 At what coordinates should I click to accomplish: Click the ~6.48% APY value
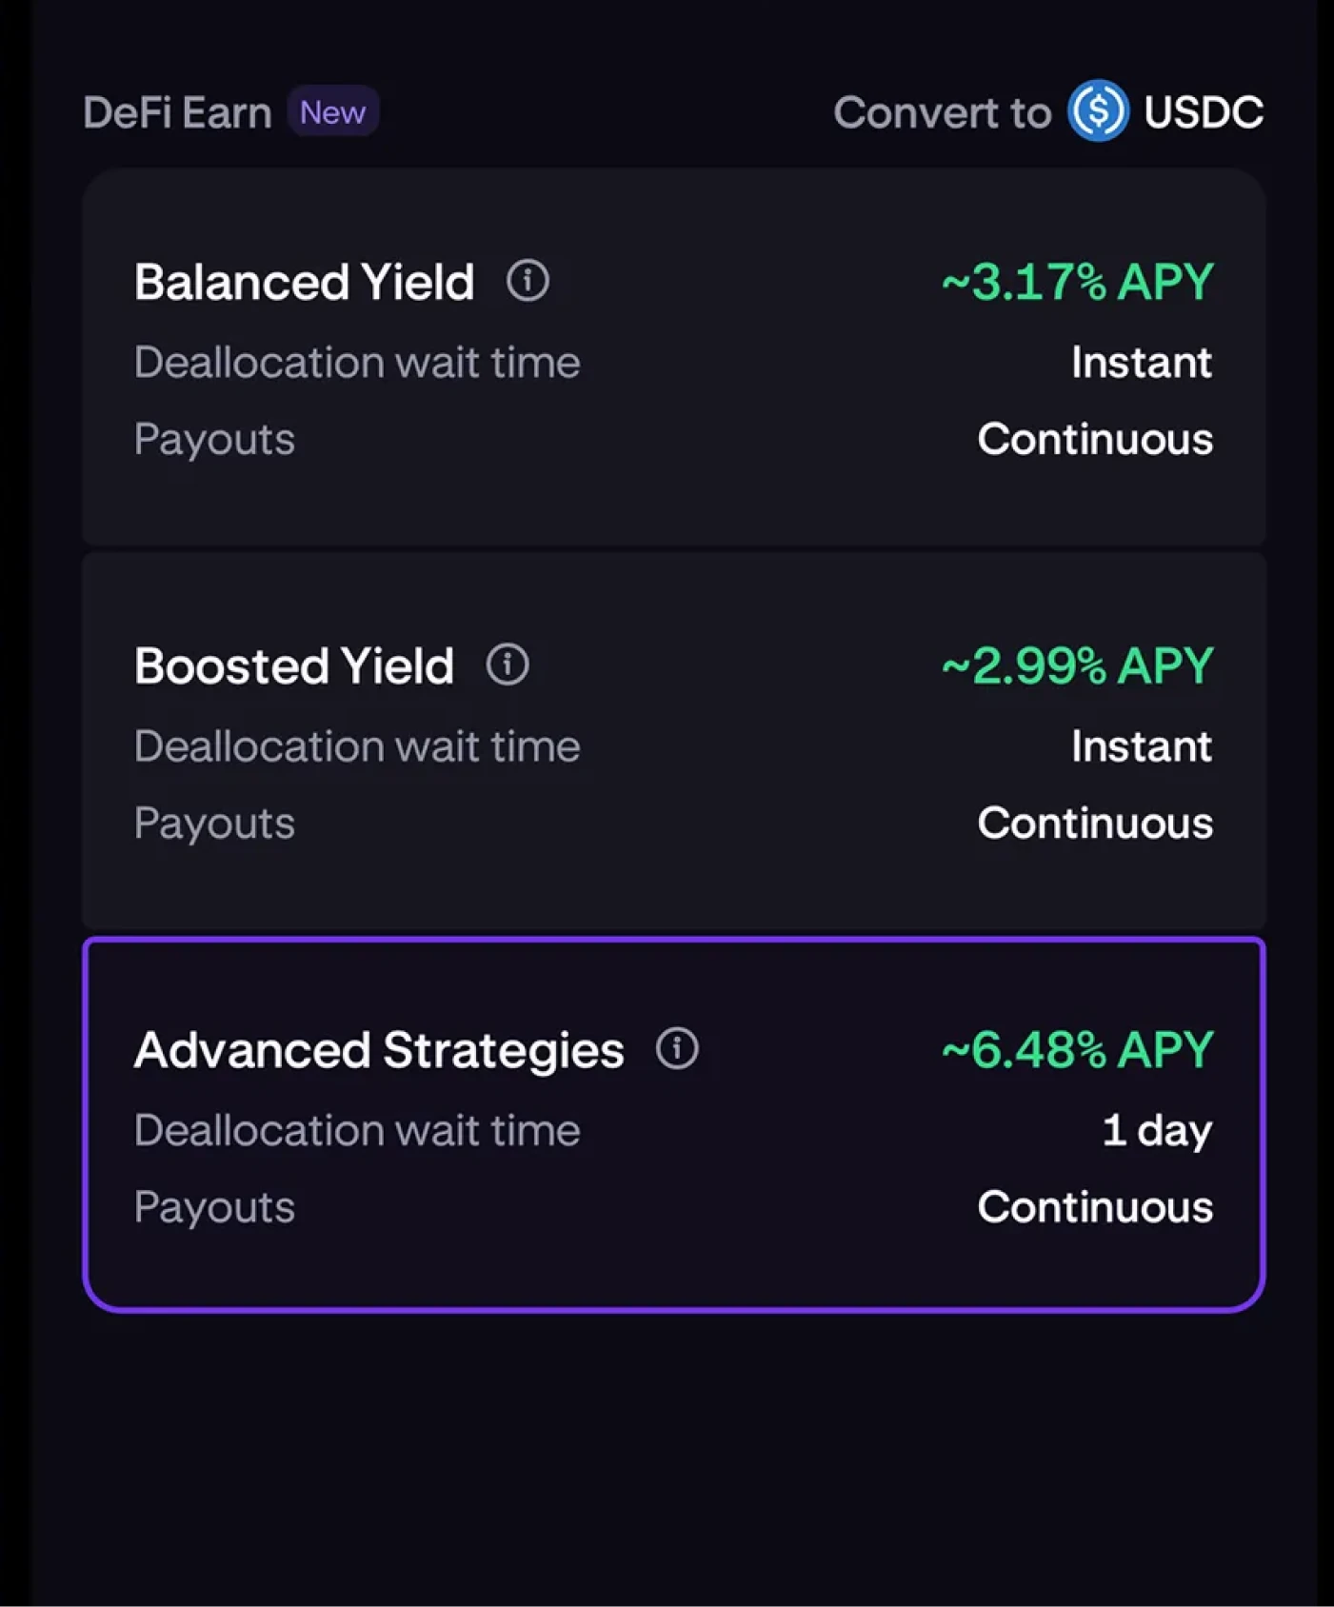tap(1077, 1049)
